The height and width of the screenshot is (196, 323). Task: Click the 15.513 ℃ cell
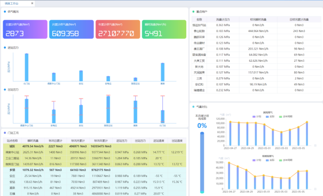click(x=159, y=182)
